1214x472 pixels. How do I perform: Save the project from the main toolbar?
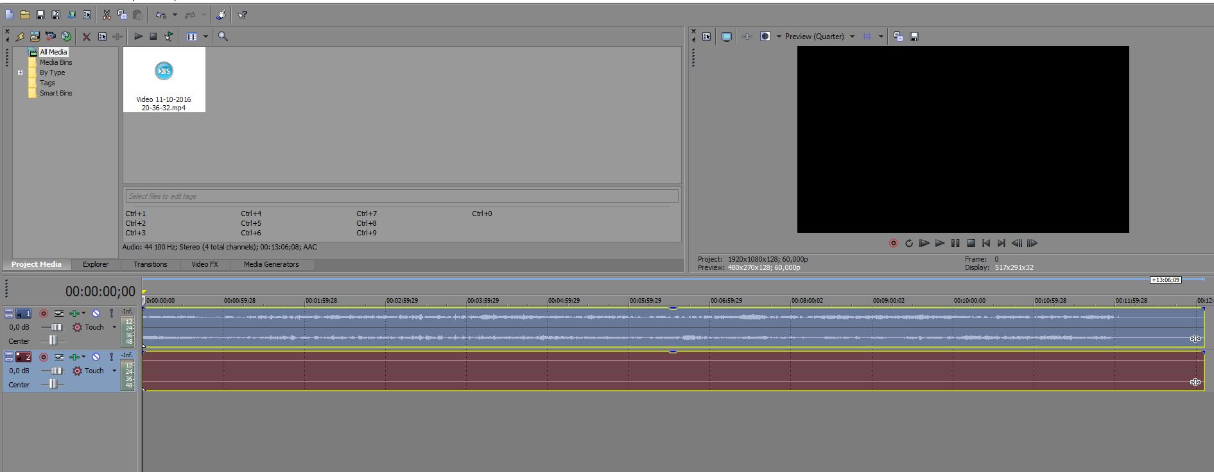pos(40,15)
